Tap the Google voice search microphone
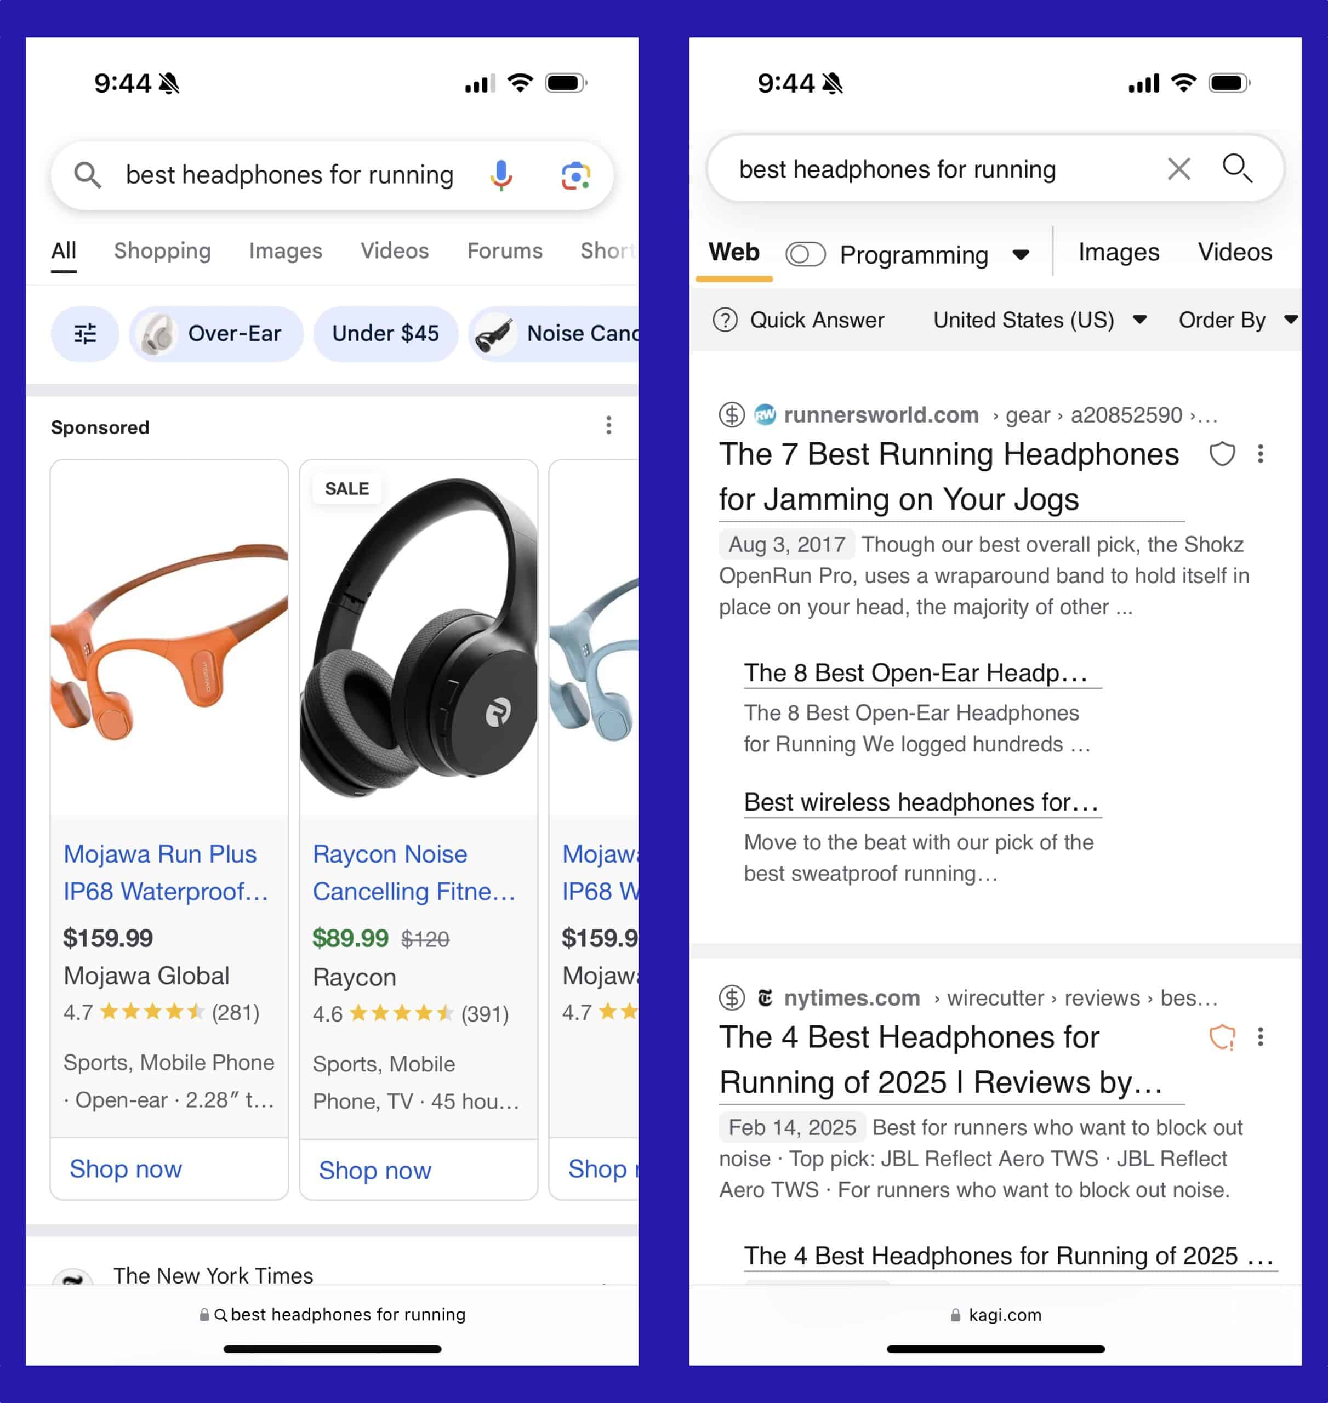The height and width of the screenshot is (1403, 1328). tap(501, 175)
